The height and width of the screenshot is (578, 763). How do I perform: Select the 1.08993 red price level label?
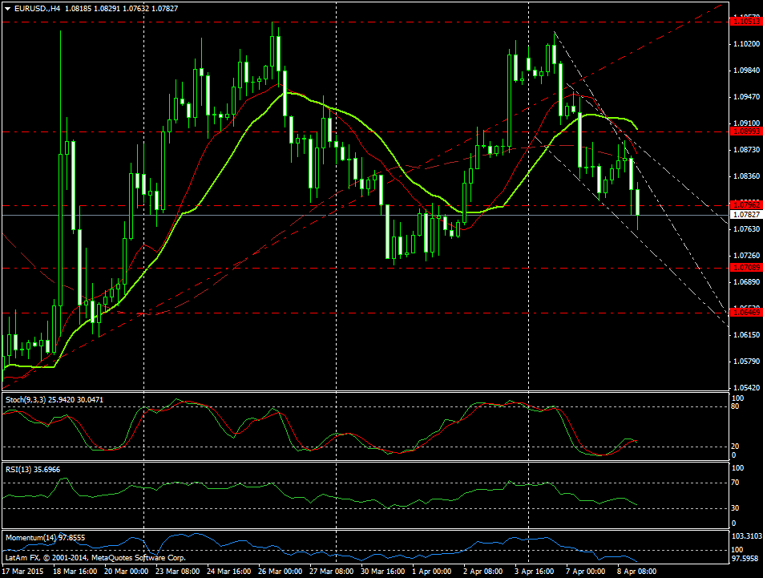pyautogui.click(x=745, y=131)
